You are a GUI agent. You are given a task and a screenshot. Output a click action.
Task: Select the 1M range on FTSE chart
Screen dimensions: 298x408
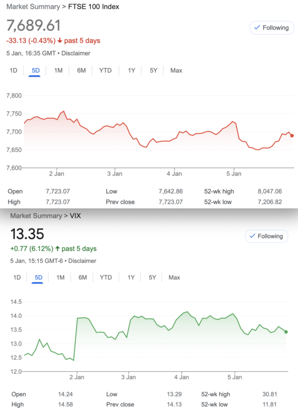[58, 70]
